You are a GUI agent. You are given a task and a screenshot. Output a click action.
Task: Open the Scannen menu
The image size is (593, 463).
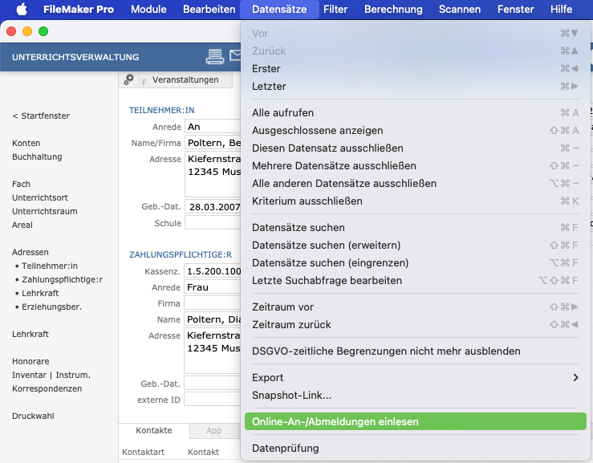[460, 9]
